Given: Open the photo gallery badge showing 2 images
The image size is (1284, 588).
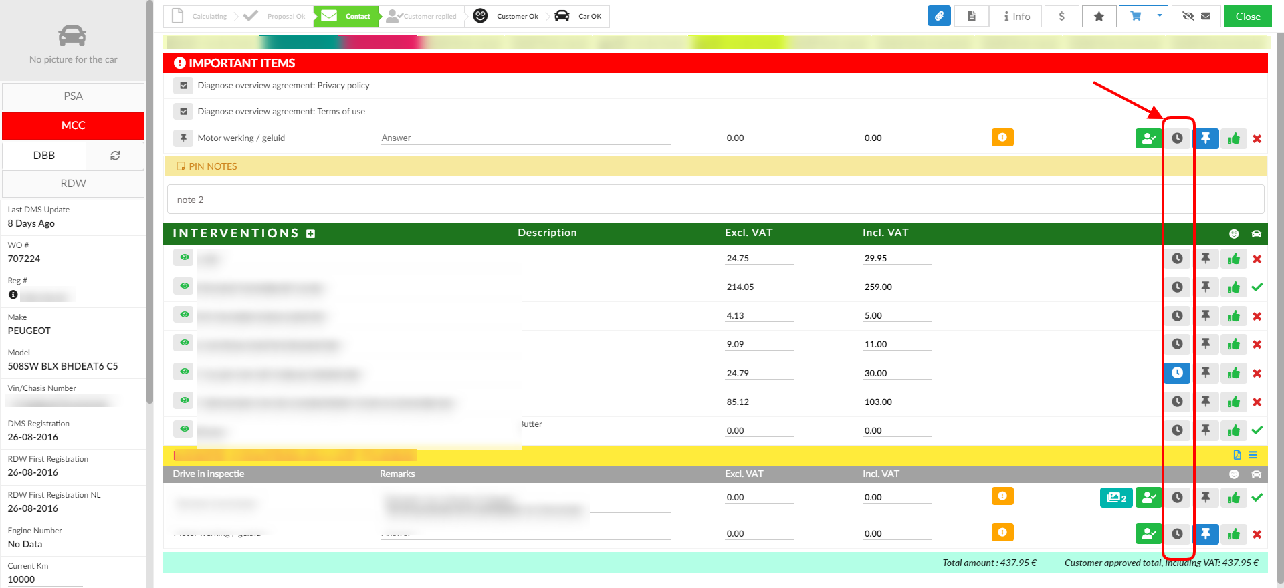Looking at the screenshot, I should [1116, 498].
